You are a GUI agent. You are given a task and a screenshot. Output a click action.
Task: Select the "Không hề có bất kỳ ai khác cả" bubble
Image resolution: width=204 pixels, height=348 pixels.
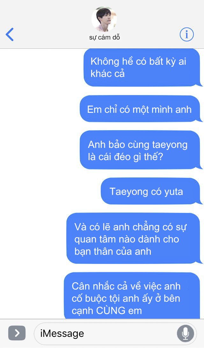pos(143,68)
